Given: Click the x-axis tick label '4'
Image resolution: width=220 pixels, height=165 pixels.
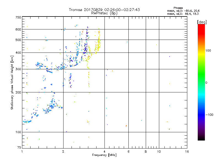Looking at the screenshot, I should point(105,152).
